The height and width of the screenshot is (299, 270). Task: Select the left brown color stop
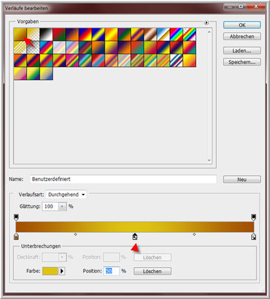click(x=16, y=236)
